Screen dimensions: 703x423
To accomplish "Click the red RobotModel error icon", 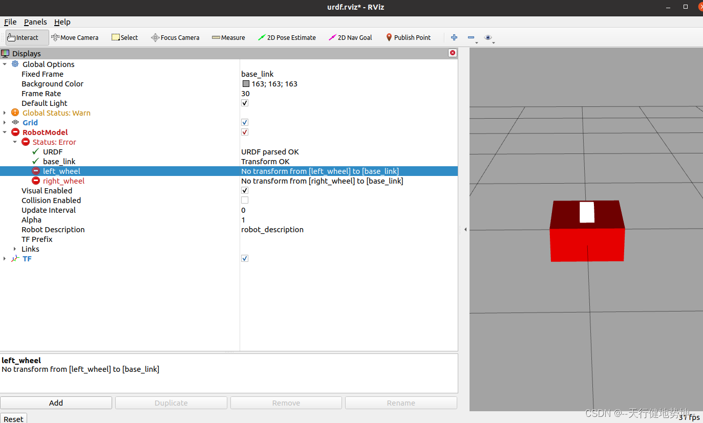I will 15,132.
